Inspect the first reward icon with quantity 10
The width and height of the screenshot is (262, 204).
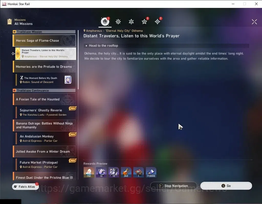(x=101, y=172)
